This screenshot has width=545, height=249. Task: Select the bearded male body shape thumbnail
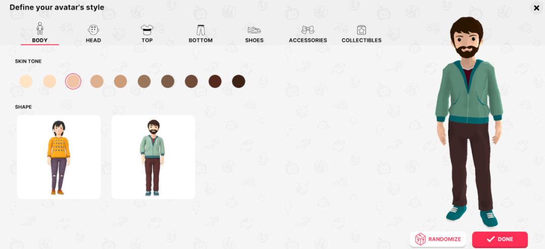[153, 157]
